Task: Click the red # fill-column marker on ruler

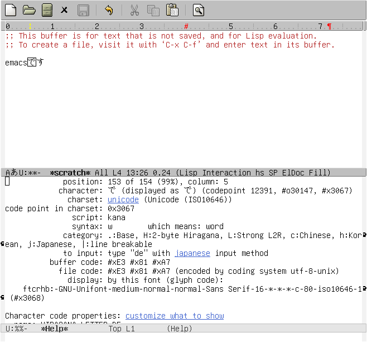Action: (186, 26)
